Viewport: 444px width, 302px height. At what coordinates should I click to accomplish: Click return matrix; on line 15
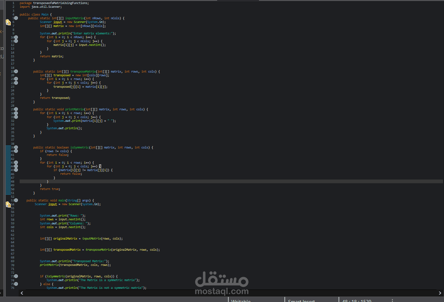(52, 56)
